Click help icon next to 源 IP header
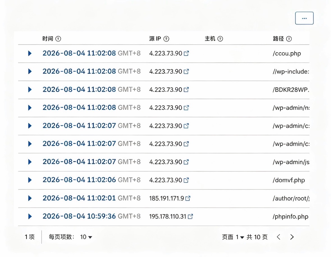Viewport: 331px width, 257px height. pyautogui.click(x=166, y=39)
